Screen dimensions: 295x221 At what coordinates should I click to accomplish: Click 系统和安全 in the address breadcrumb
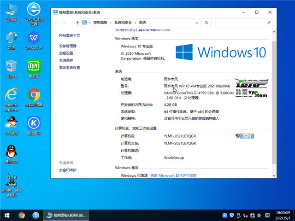(x=123, y=23)
